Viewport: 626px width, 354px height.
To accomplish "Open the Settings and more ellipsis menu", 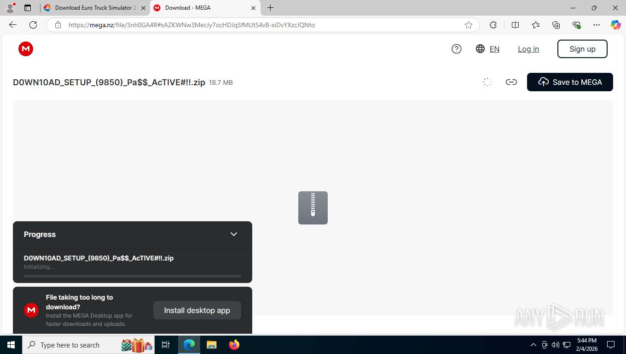I will click(x=597, y=25).
